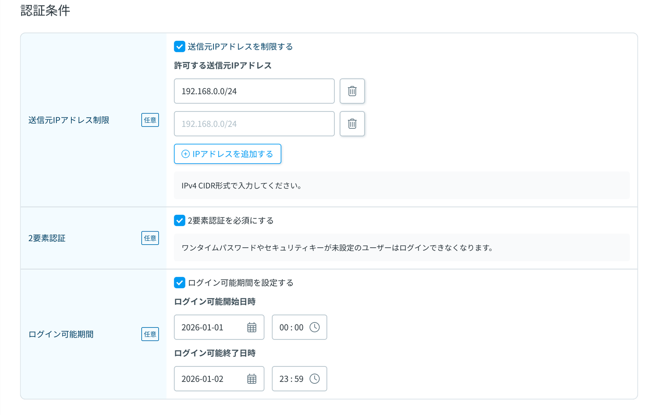This screenshot has height=415, width=658.
Task: Click 任意 badge beside ログイン可能期間
Action: tap(150, 334)
